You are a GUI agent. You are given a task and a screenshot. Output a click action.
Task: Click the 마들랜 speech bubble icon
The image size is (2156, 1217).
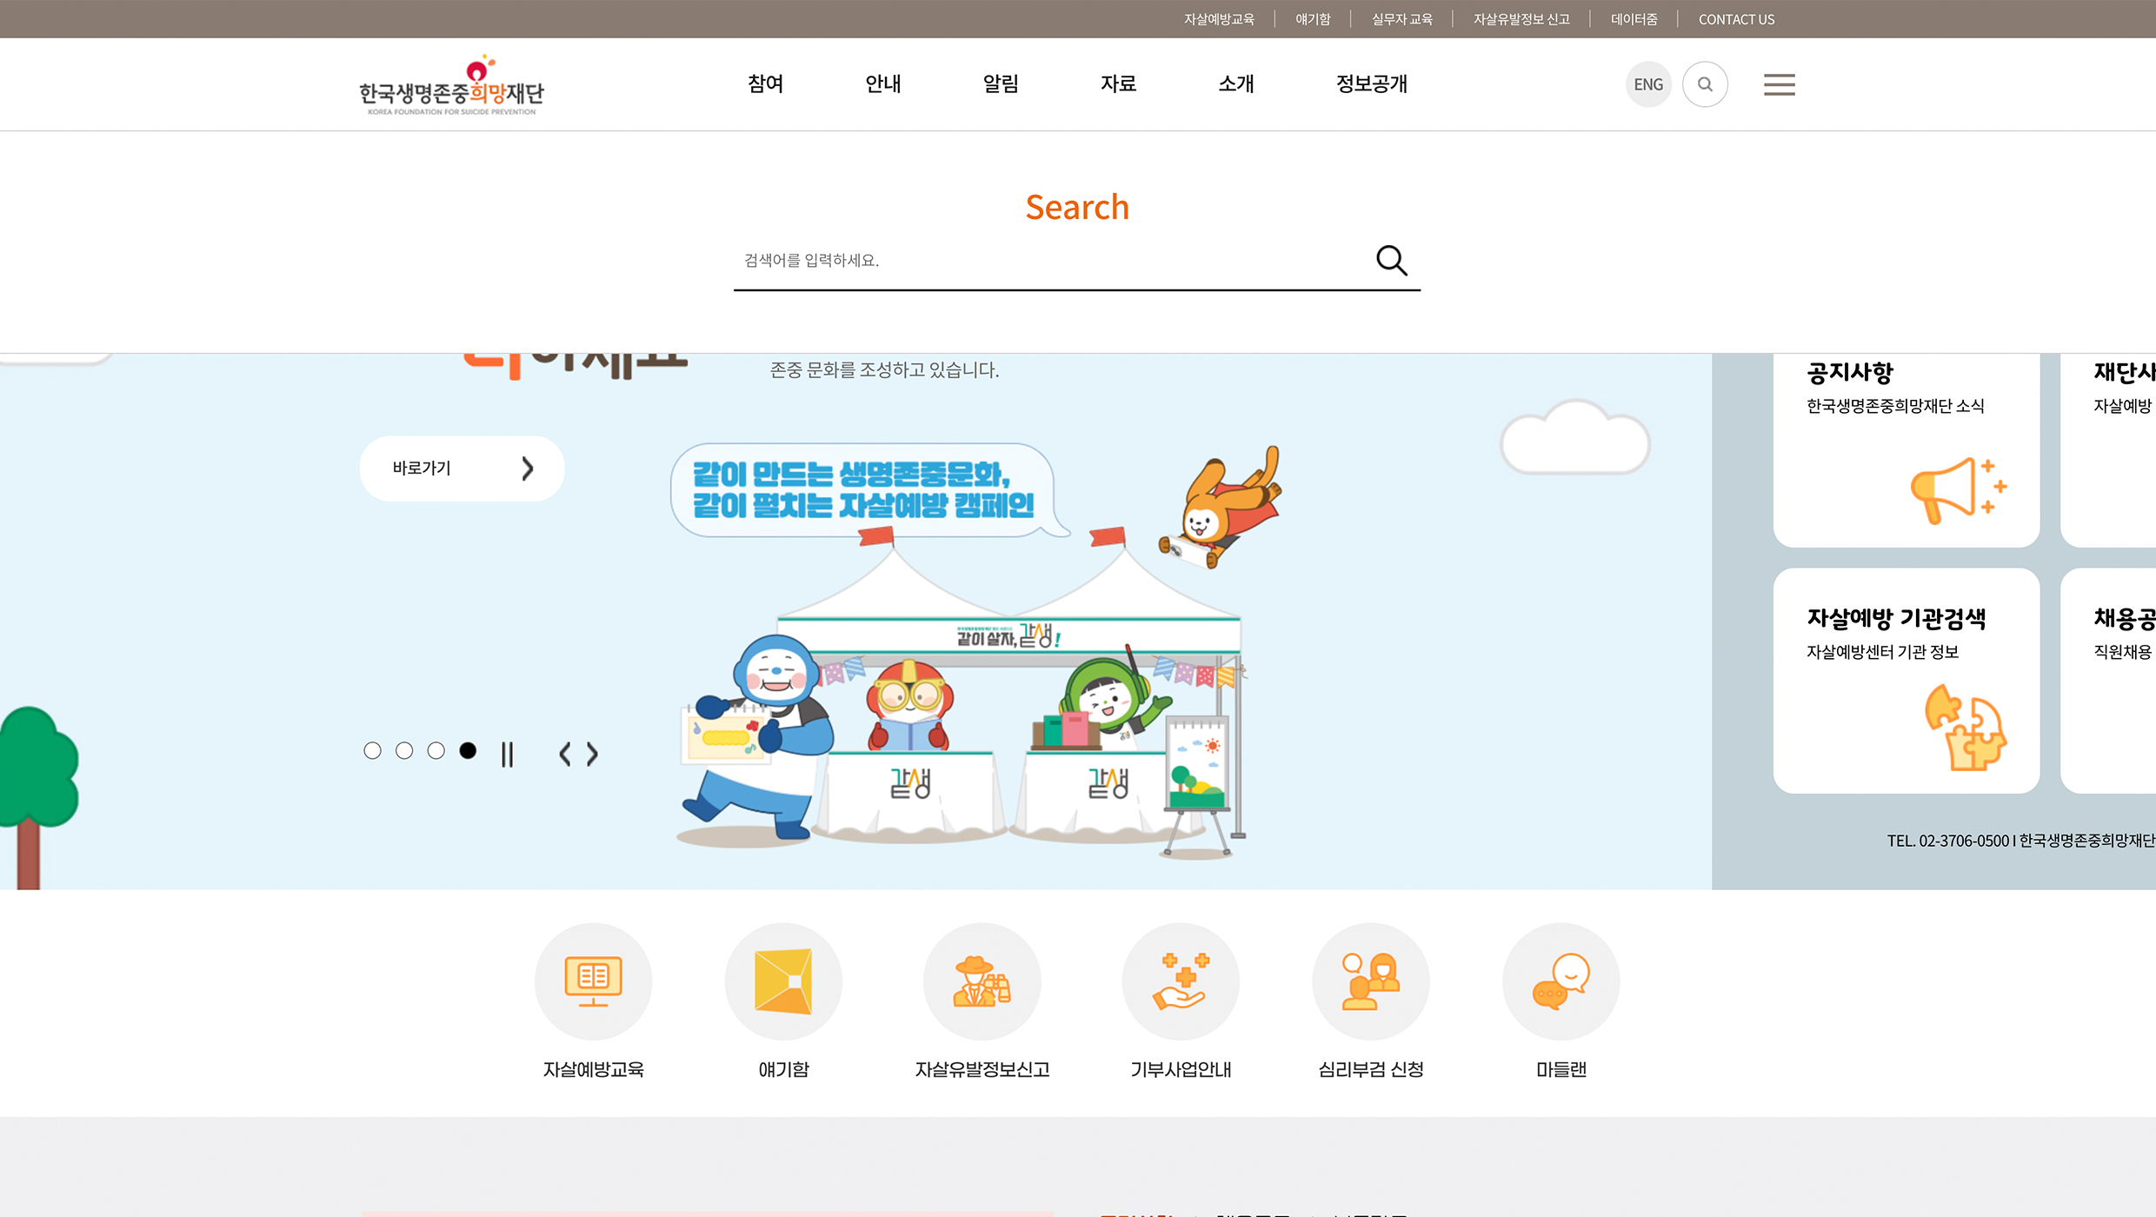click(x=1561, y=981)
